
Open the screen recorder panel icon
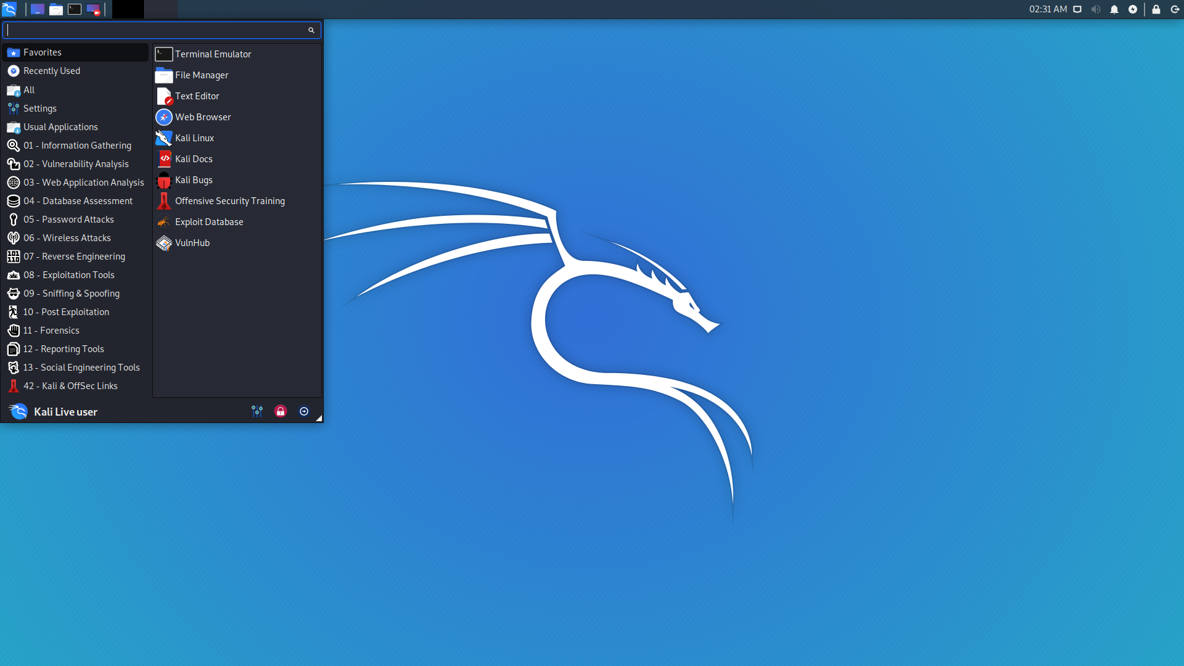pos(93,9)
